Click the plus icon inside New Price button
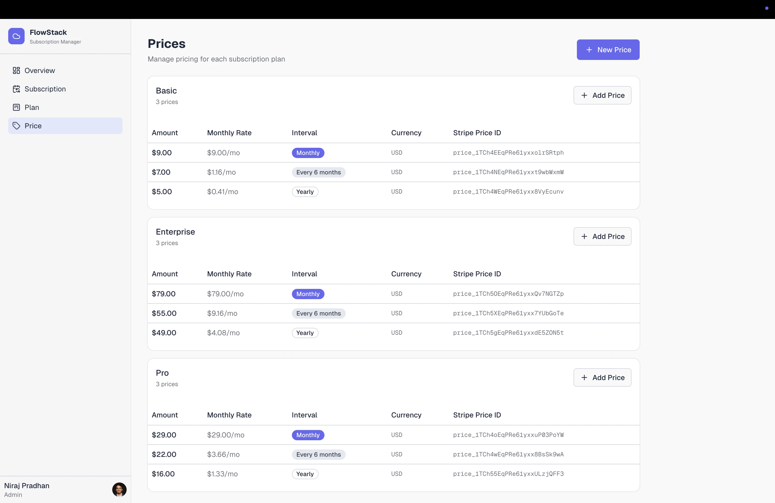Screen dimensions: 775x503 [x=588, y=50]
